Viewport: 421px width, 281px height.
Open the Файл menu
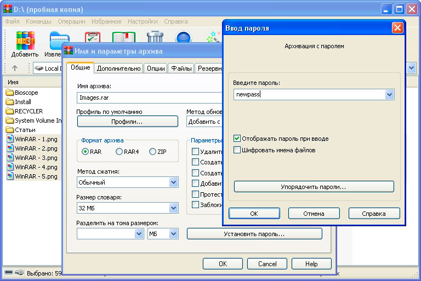click(x=13, y=21)
